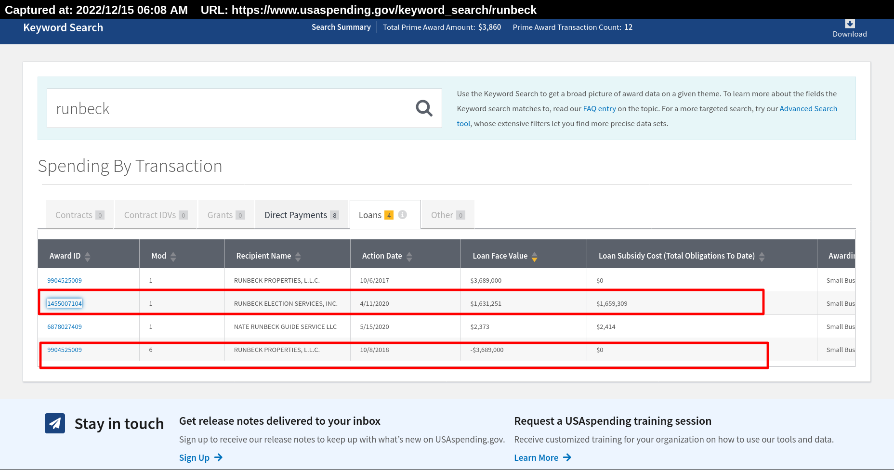The width and height of the screenshot is (894, 470).
Task: Click the $2,373 loan face value
Action: (480, 326)
